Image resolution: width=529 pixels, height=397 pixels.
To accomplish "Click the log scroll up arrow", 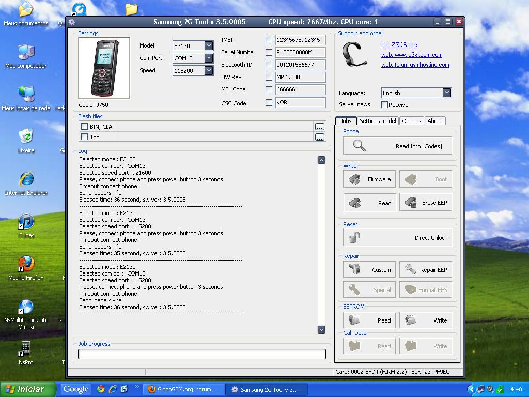I will (x=321, y=160).
